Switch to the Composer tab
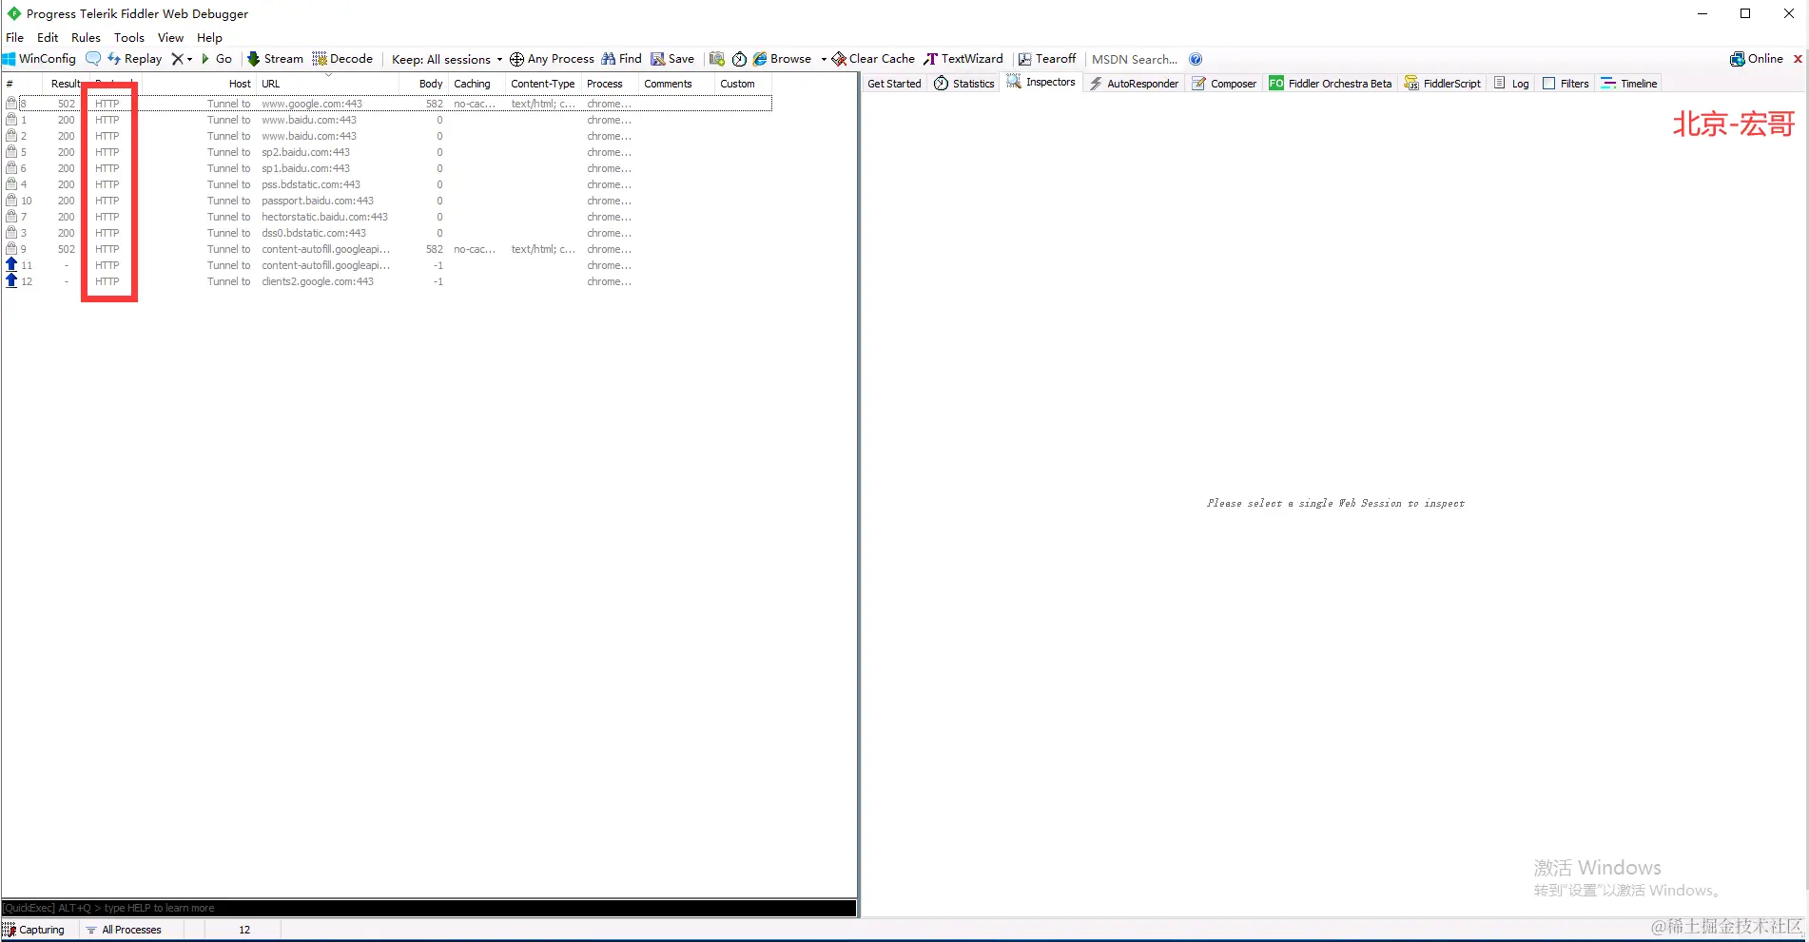Screen dimensions: 1809x942 (1225, 84)
